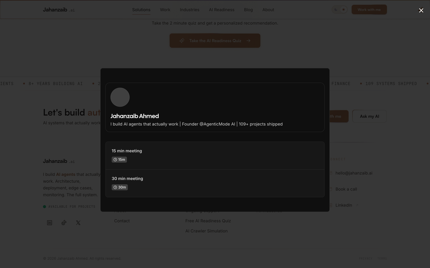Click the green availability status dot
This screenshot has width=430, height=268.
click(44, 206)
